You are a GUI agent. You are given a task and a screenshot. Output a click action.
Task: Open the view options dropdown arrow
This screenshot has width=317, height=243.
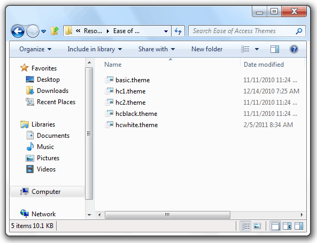click(257, 49)
